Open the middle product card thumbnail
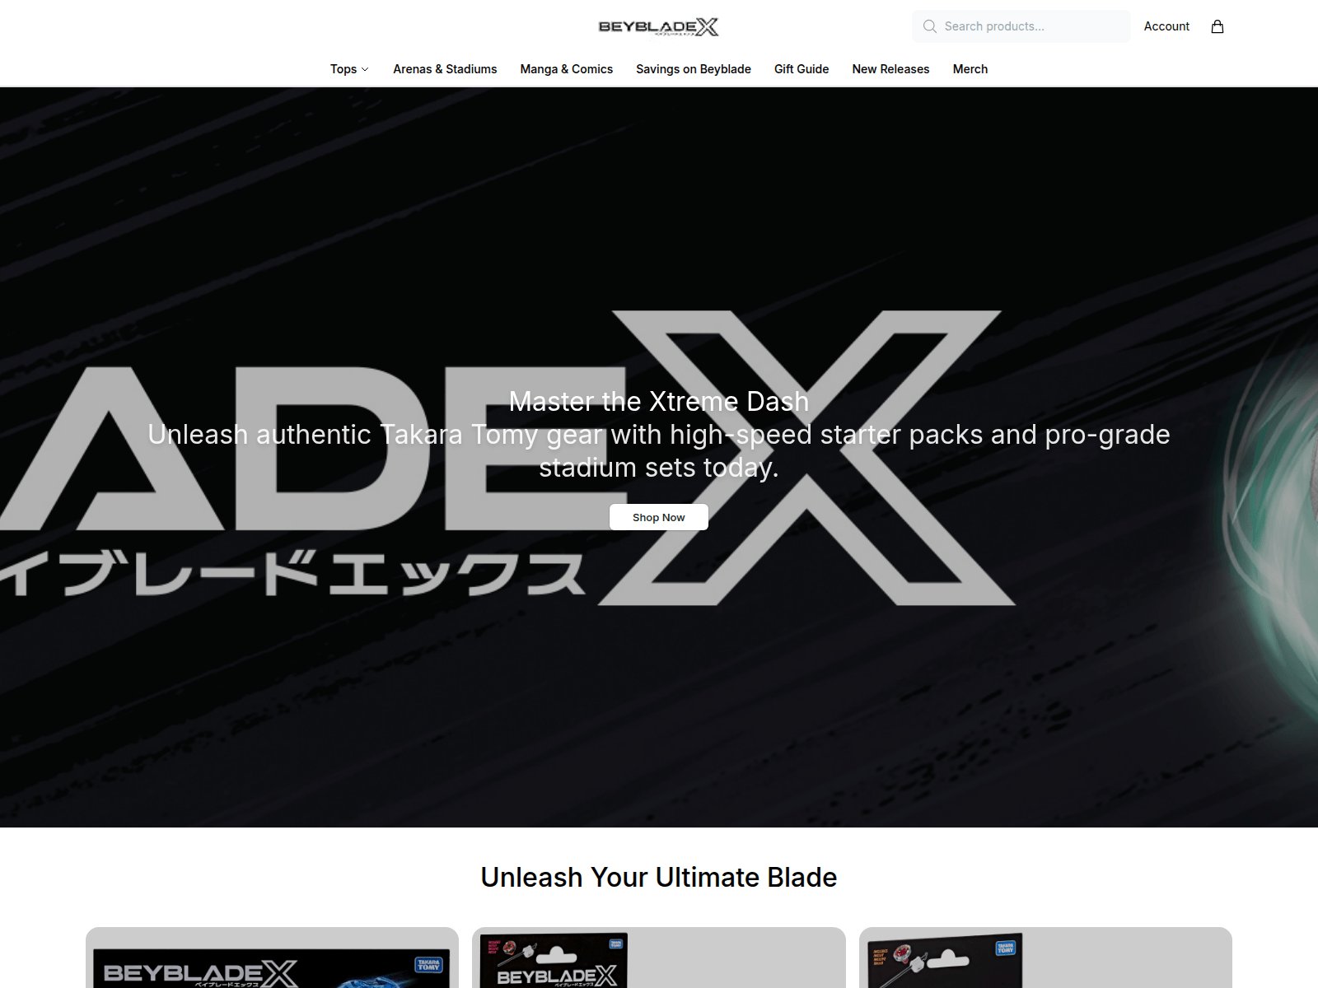The width and height of the screenshot is (1318, 988). (x=659, y=958)
